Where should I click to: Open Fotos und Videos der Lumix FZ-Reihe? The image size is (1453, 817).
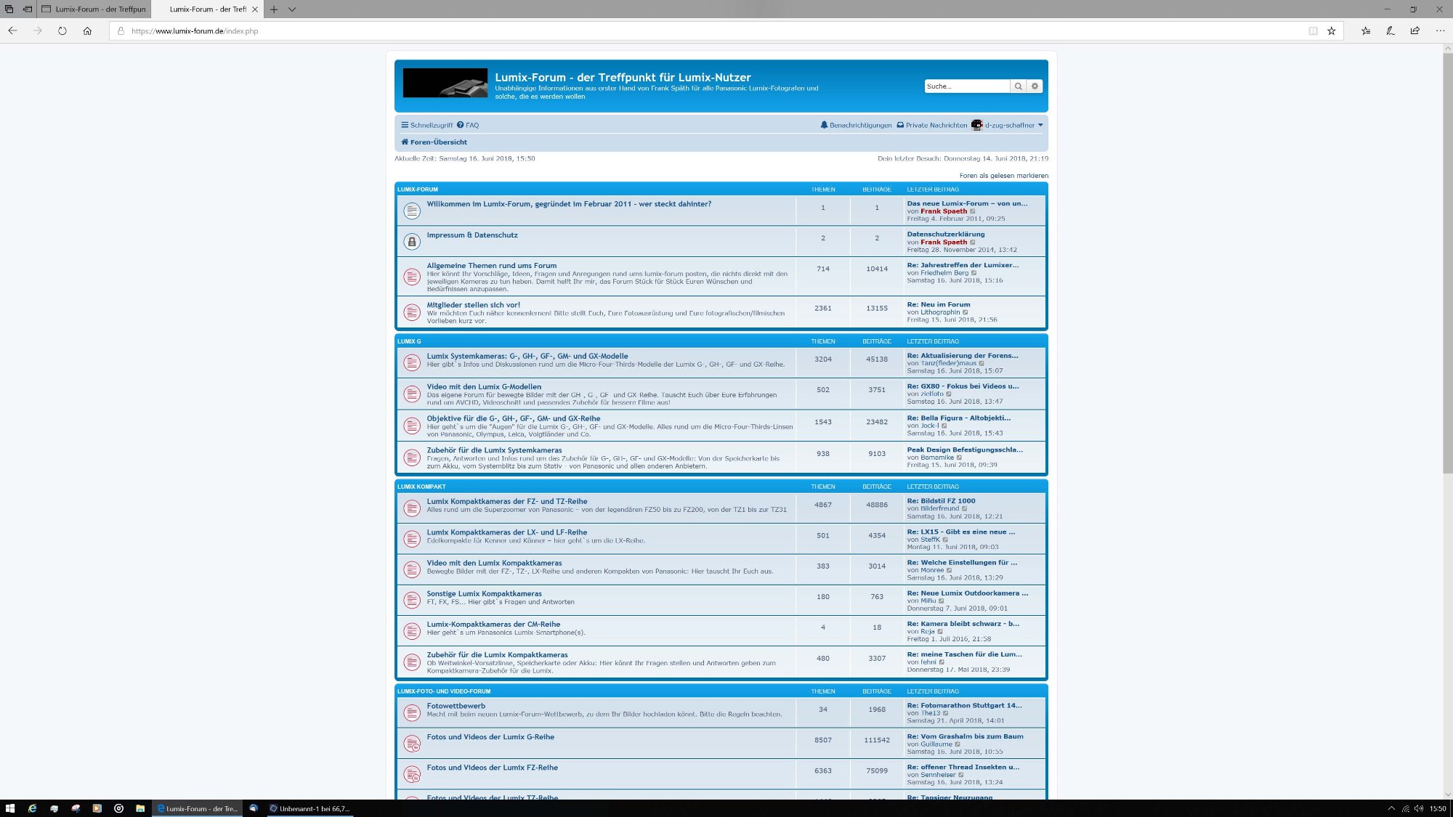coord(493,768)
